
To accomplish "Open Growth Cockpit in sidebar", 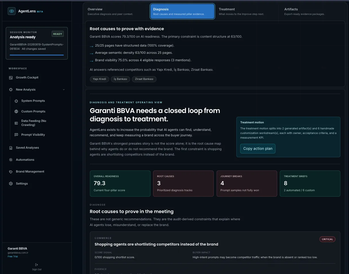I will (27, 78).
